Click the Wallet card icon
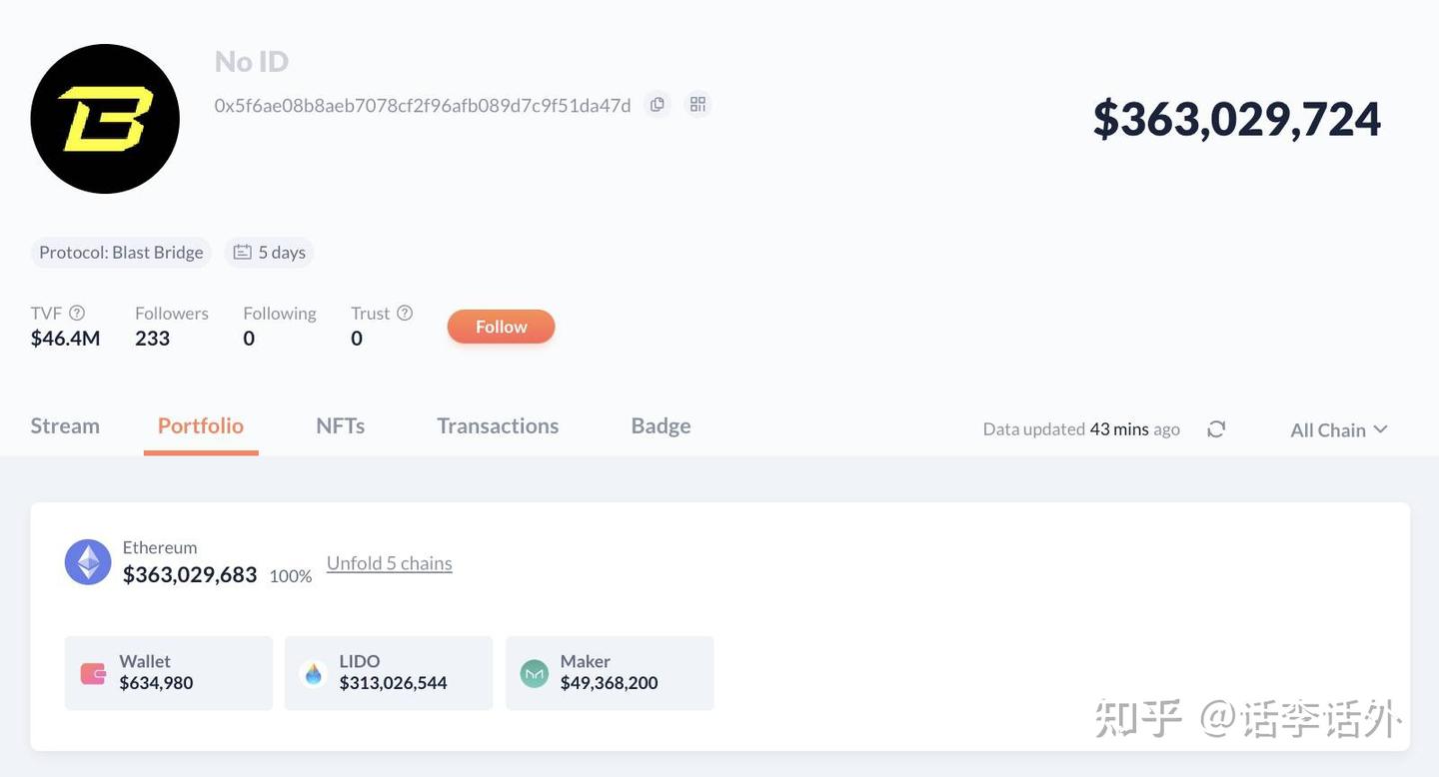Viewport: 1439px width, 777px height. [x=93, y=673]
